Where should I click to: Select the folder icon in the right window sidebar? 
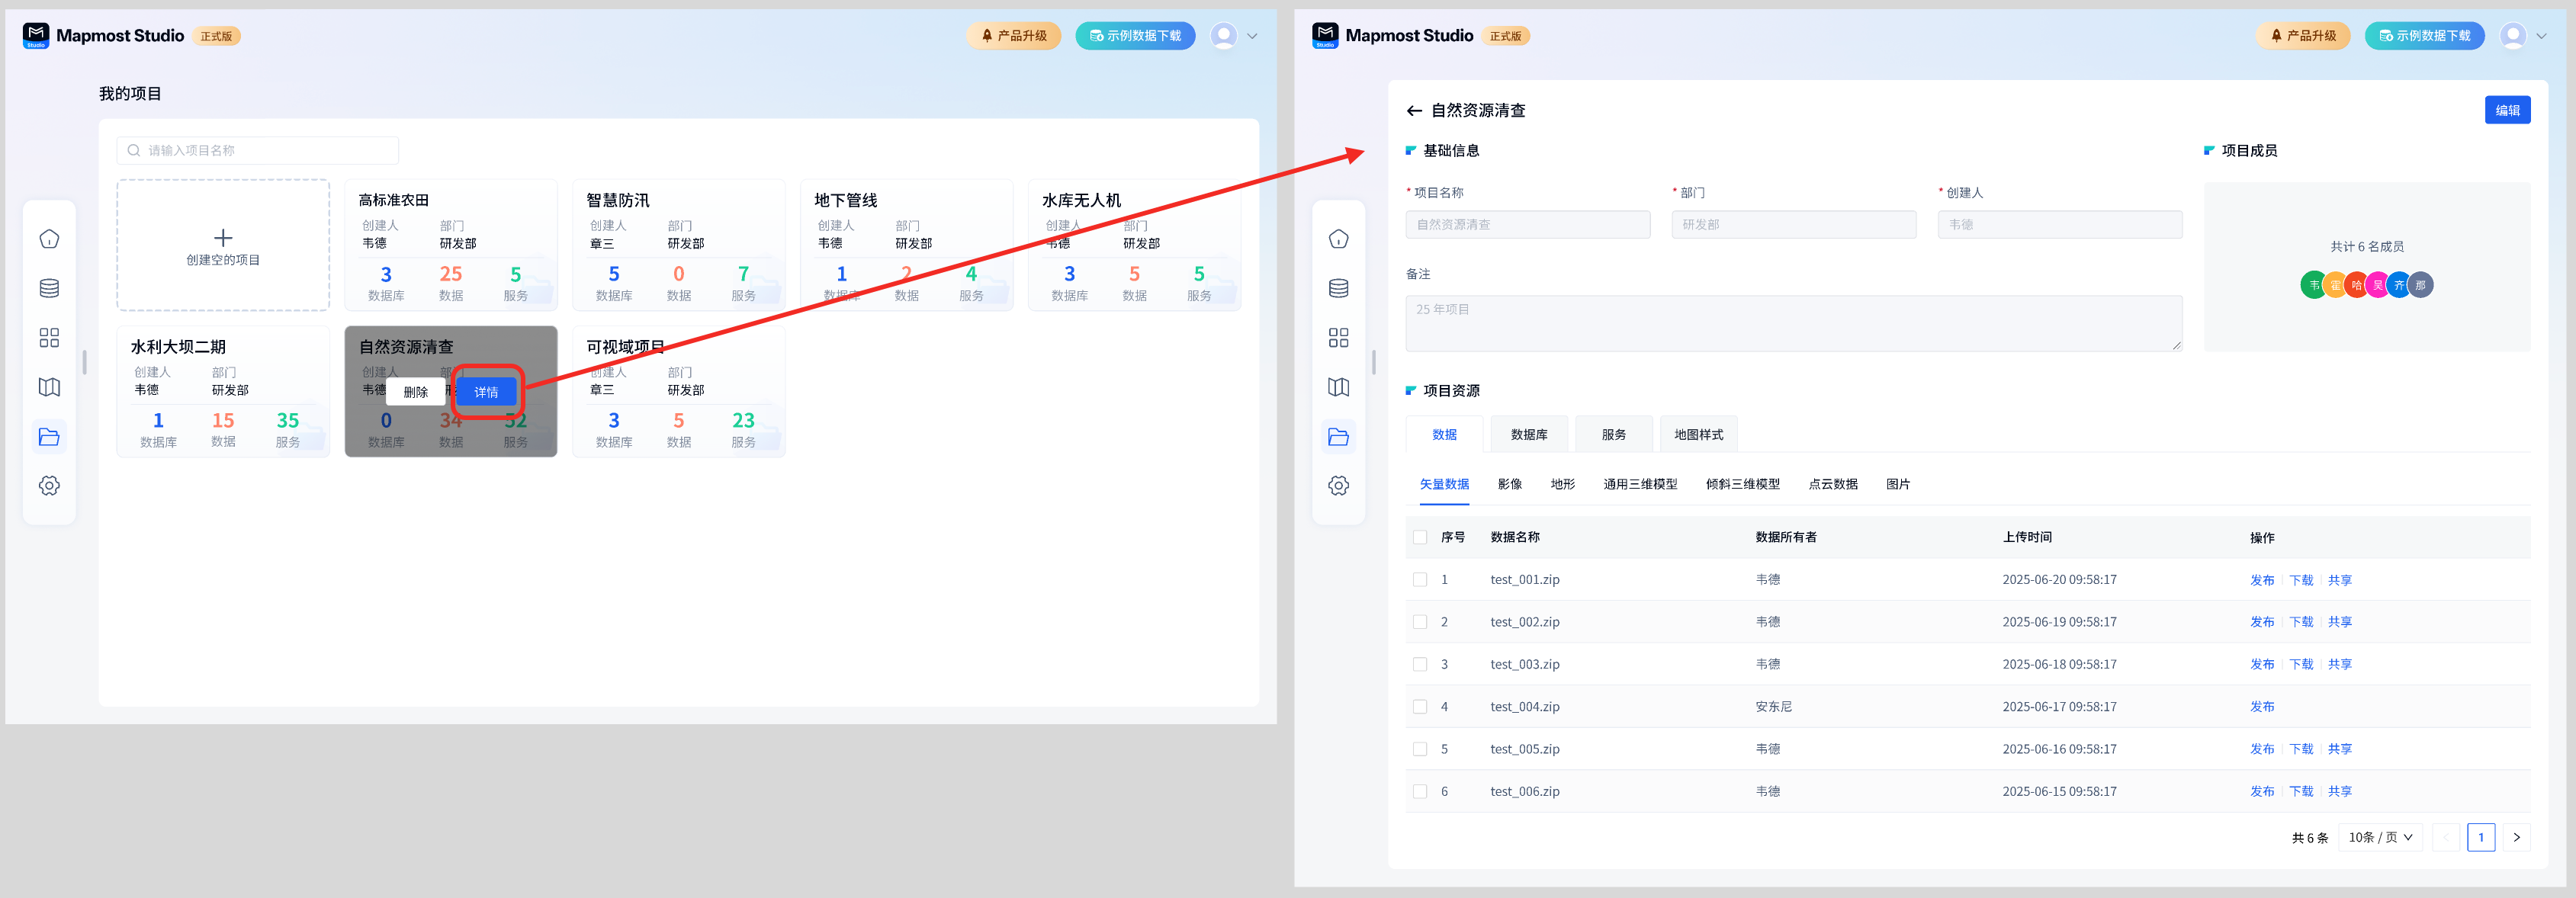(1338, 436)
